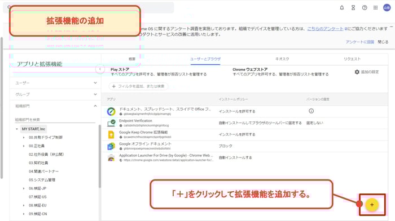This screenshot has width=395, height=221.
Task: Collapse the MY START, Inc tree node
Action: [x=17, y=129]
